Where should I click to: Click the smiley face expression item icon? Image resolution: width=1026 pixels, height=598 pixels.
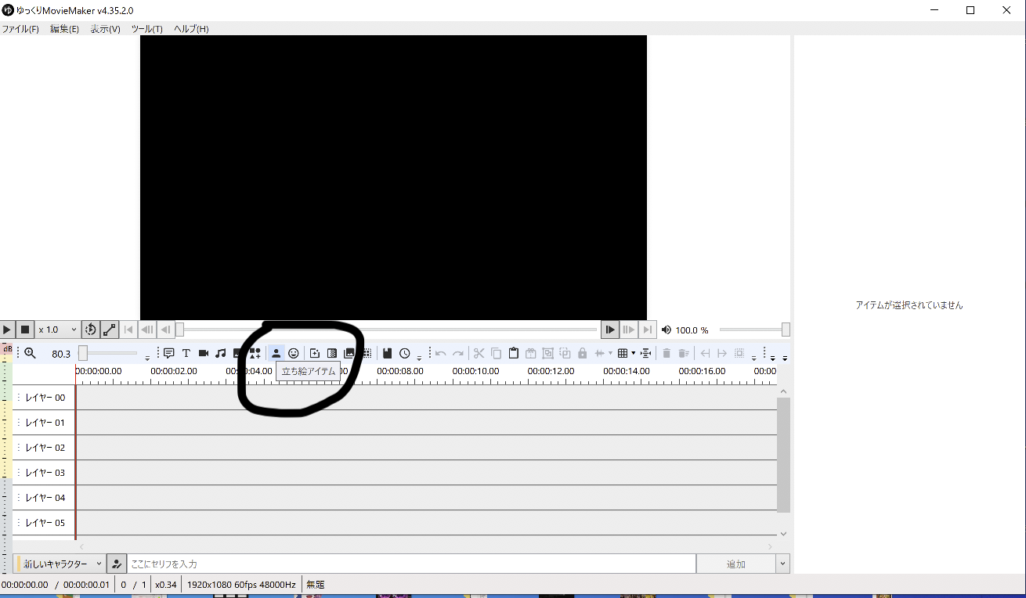(x=293, y=354)
